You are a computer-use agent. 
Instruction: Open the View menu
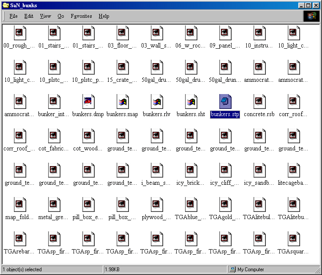pyautogui.click(x=45, y=16)
